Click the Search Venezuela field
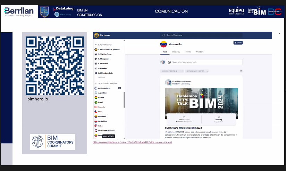This screenshot has width=286, height=171. (x=201, y=35)
